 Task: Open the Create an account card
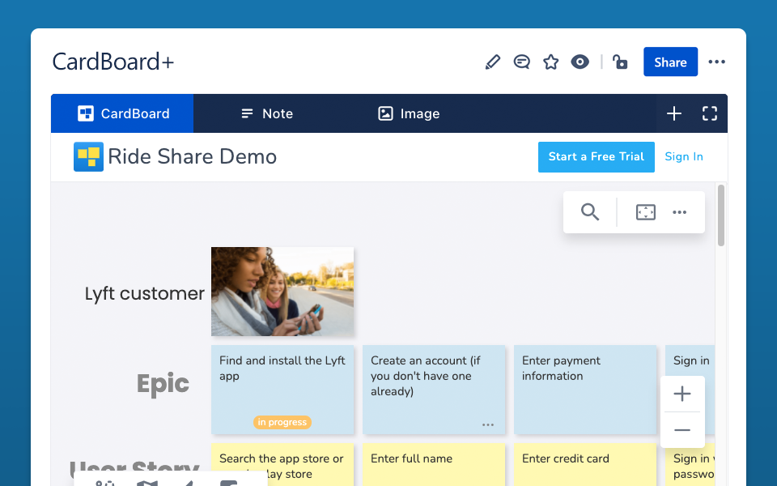434,390
